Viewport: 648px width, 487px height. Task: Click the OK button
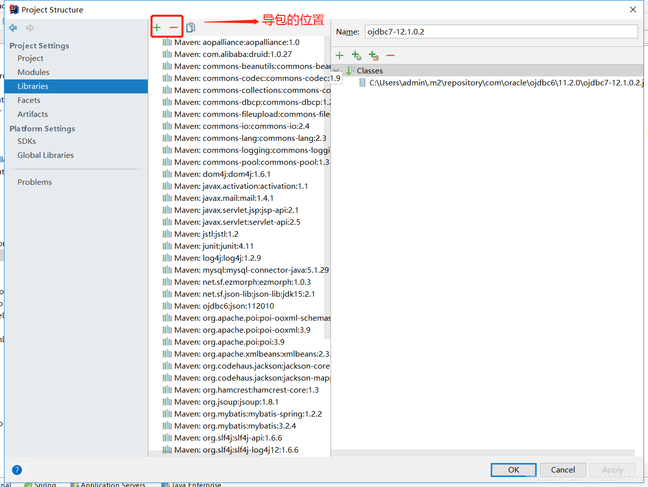point(514,470)
